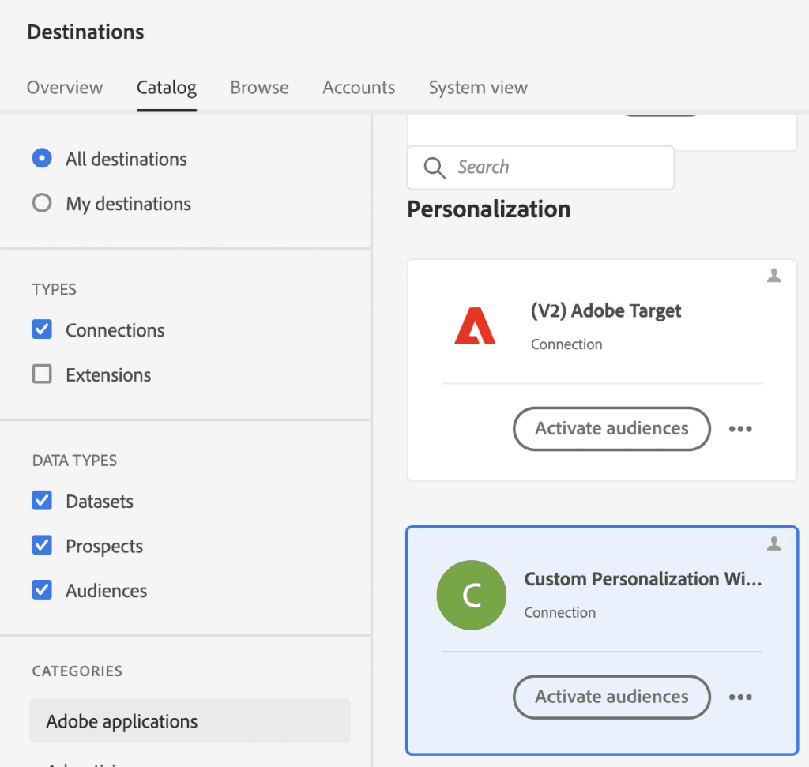Click the person icon on Custom Personalization card
Image resolution: width=809 pixels, height=767 pixels.
(774, 543)
